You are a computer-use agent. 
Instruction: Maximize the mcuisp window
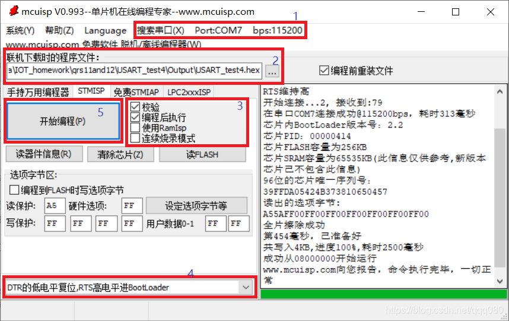tap(456, 12)
